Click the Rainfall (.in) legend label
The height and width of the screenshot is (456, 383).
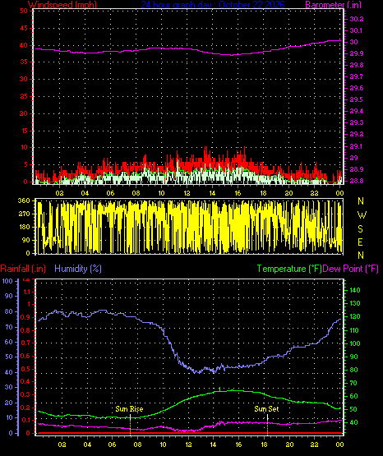click(23, 269)
